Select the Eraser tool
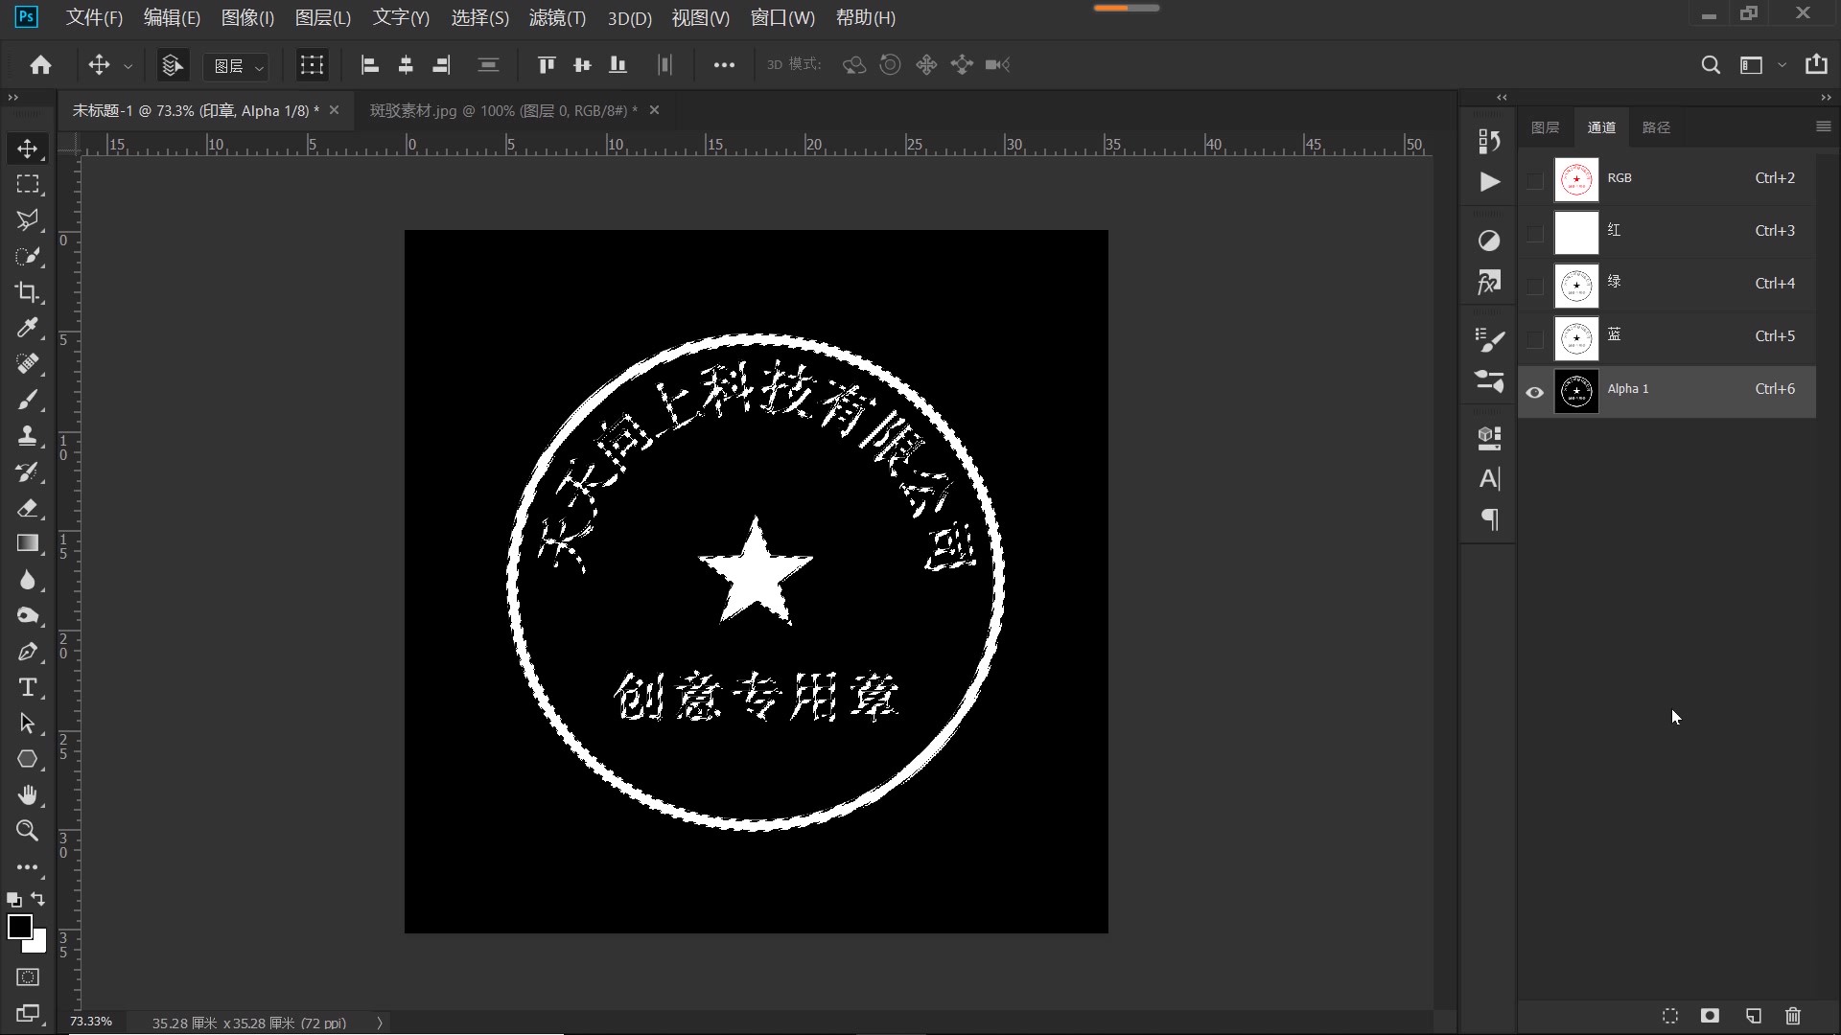The image size is (1841, 1035). pos(28,509)
